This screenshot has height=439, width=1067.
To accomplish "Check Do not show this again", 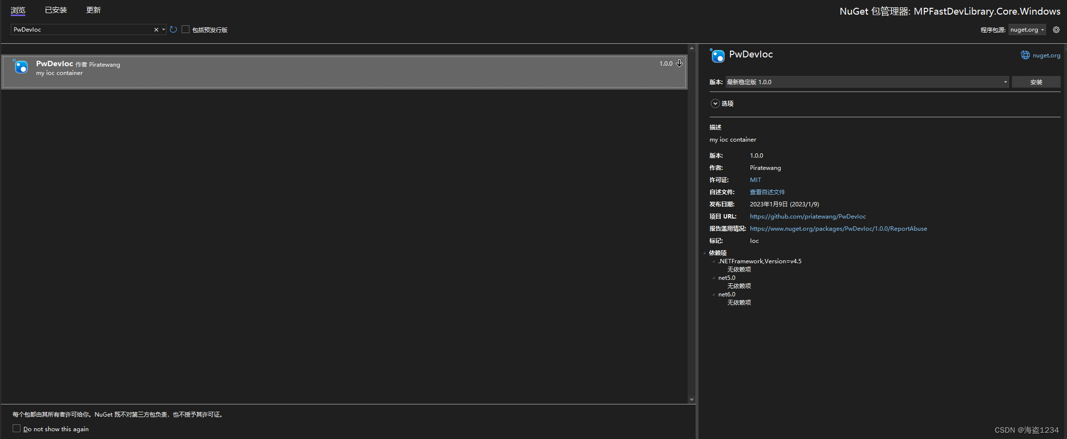I will 17,428.
